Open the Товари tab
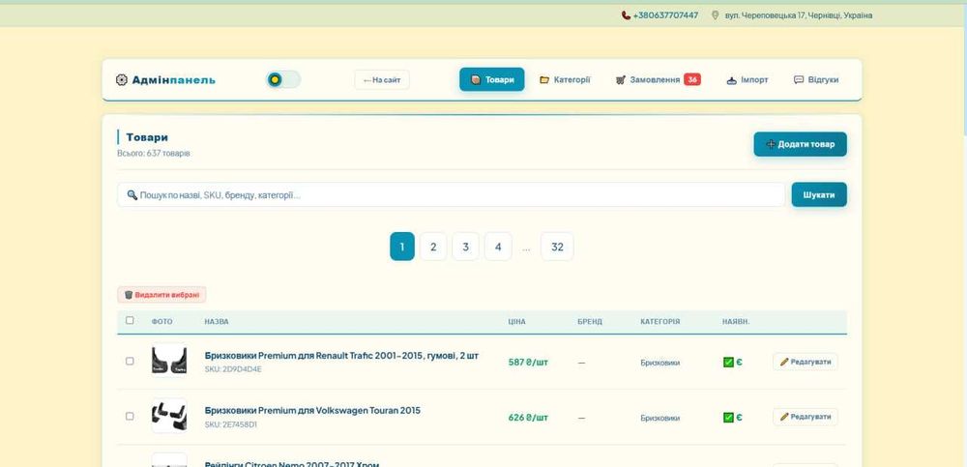The width and height of the screenshot is (967, 467). click(491, 79)
